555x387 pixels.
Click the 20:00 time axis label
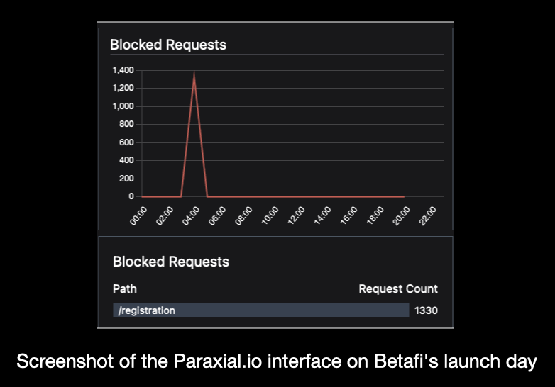coord(402,215)
